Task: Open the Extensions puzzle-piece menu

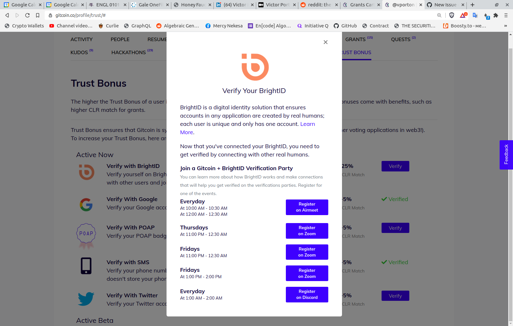Action: pyautogui.click(x=496, y=15)
